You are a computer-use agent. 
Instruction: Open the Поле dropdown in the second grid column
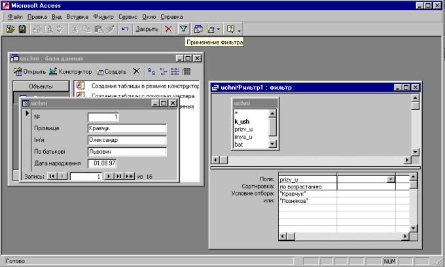point(391,179)
